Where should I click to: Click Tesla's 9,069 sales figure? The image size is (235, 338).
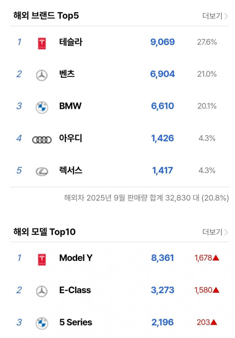pos(163,42)
